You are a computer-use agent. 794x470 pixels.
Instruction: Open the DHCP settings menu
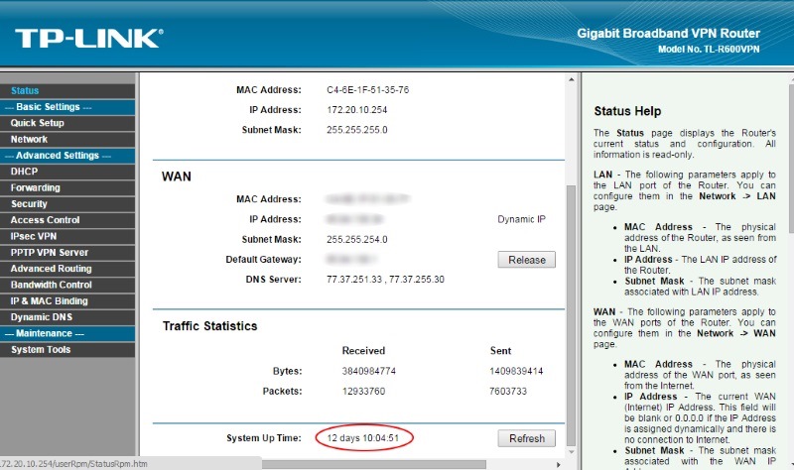point(24,172)
